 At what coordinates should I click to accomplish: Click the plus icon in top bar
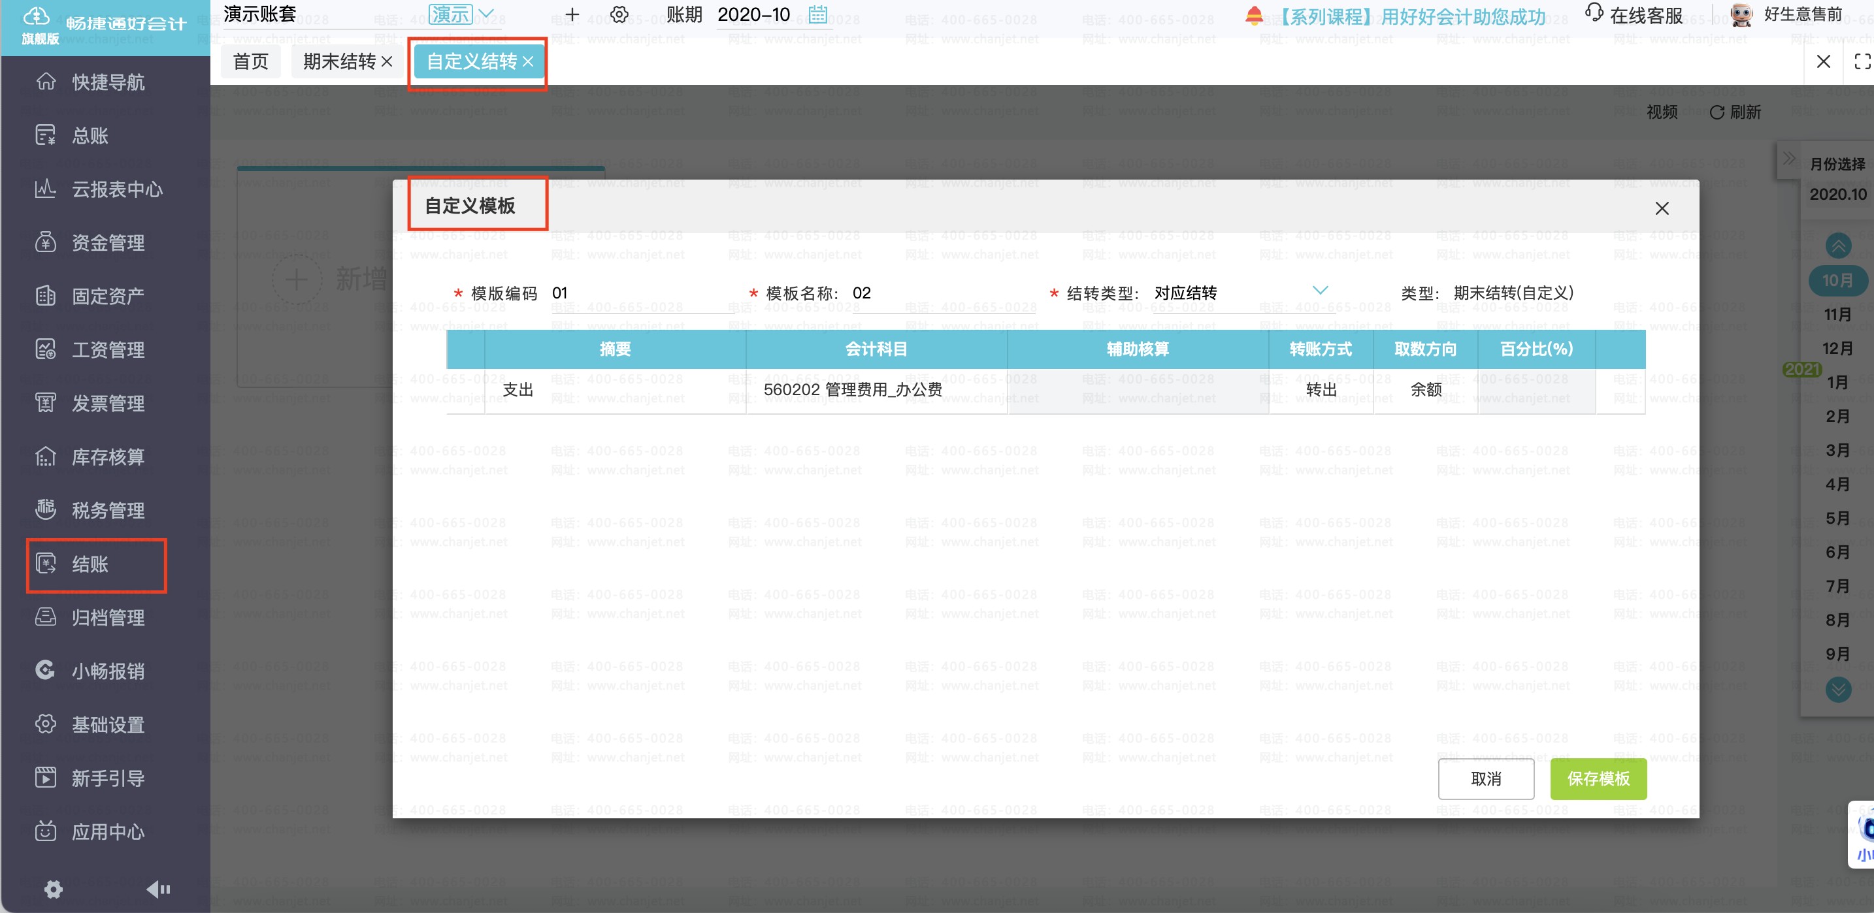pyautogui.click(x=572, y=14)
